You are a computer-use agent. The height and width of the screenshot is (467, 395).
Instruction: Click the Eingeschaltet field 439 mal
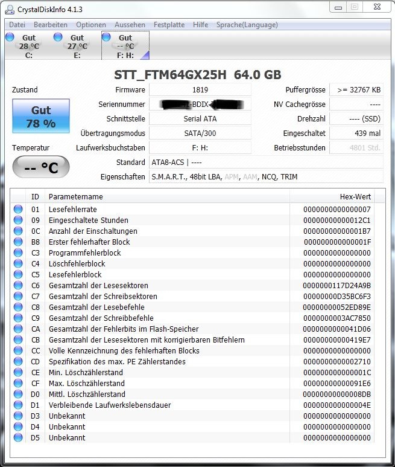(356, 133)
